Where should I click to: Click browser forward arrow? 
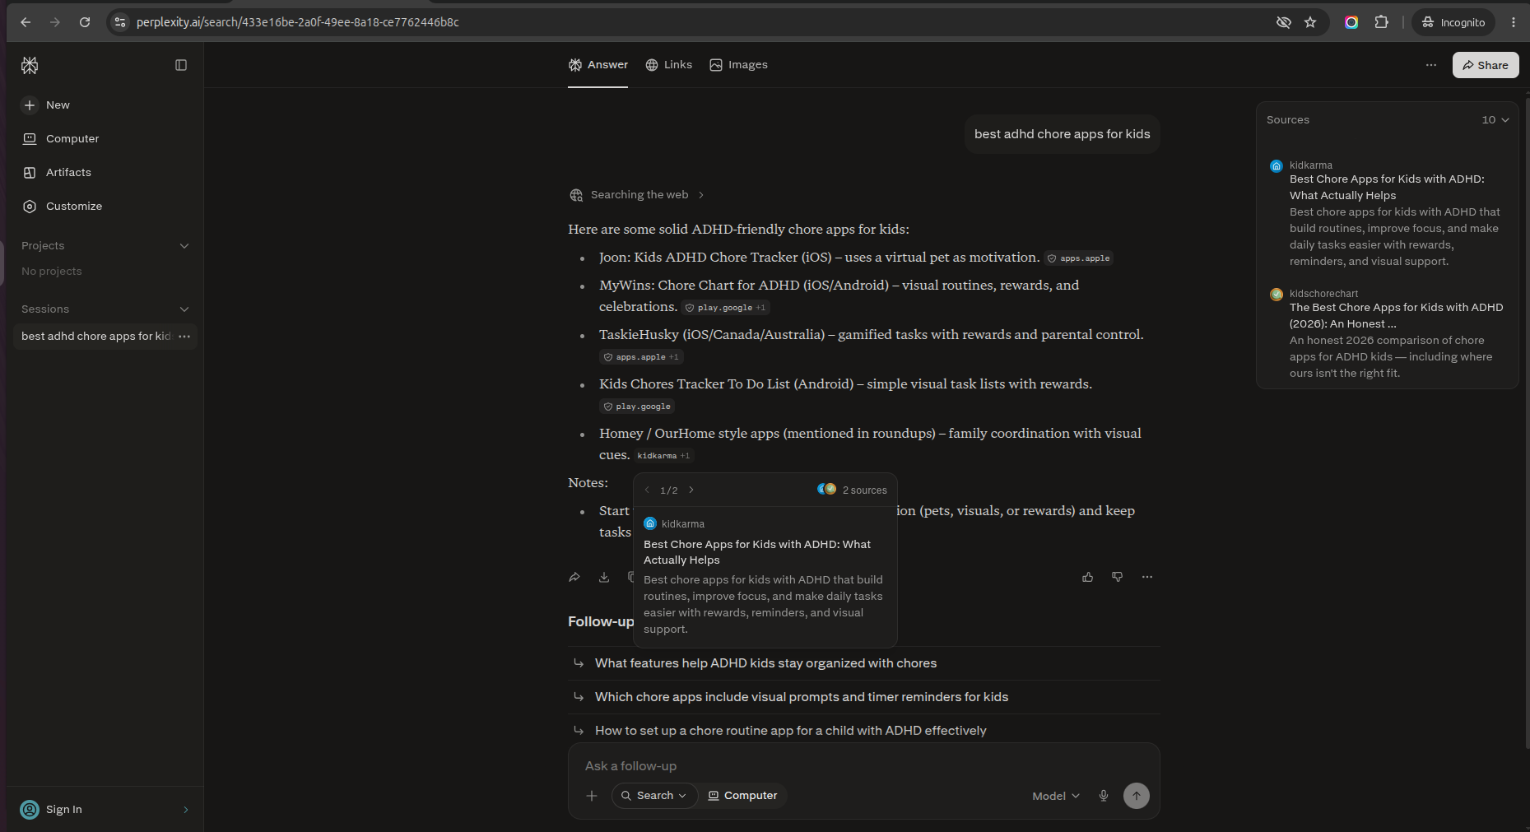pyautogui.click(x=55, y=22)
